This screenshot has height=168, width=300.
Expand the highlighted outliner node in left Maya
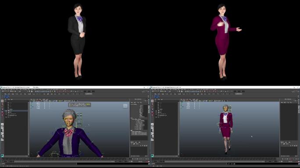[x=6, y=111]
